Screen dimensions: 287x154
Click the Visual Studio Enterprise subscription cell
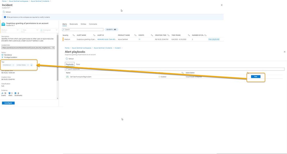(194, 77)
